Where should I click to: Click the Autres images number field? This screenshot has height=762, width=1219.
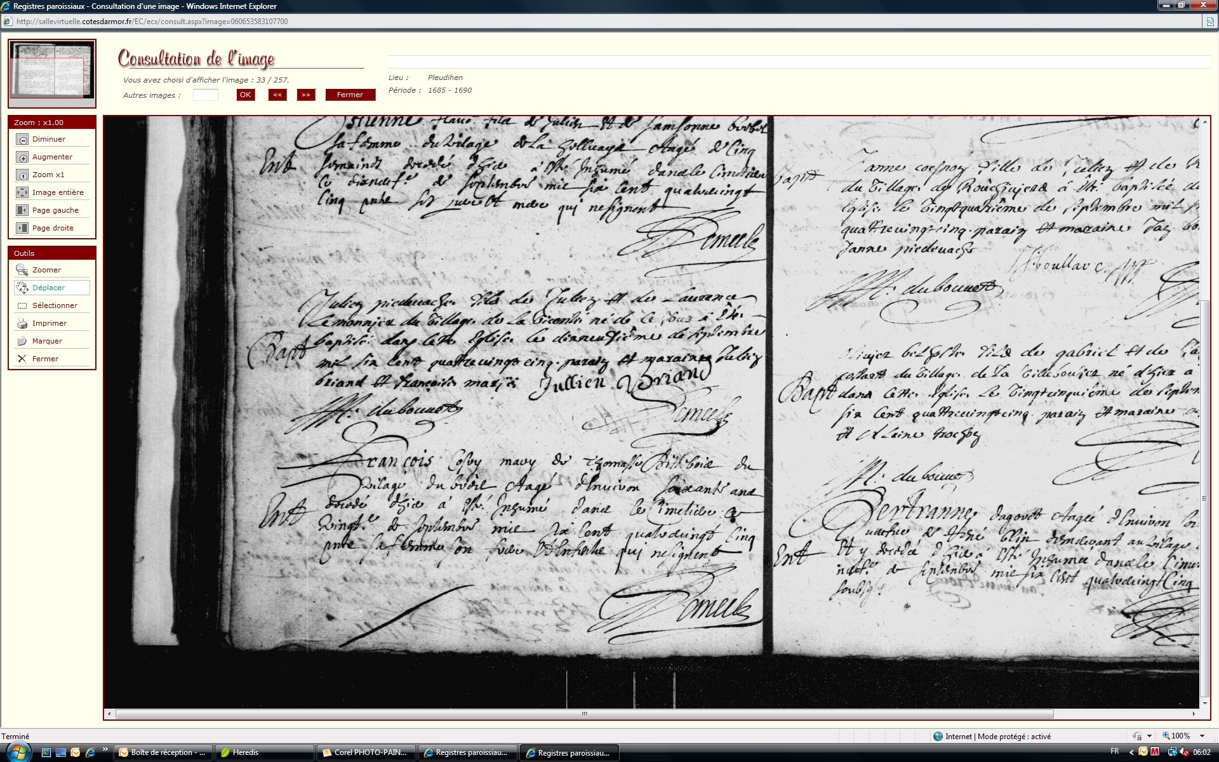pyautogui.click(x=205, y=95)
